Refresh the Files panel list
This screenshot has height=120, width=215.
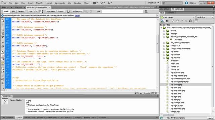[167, 21]
